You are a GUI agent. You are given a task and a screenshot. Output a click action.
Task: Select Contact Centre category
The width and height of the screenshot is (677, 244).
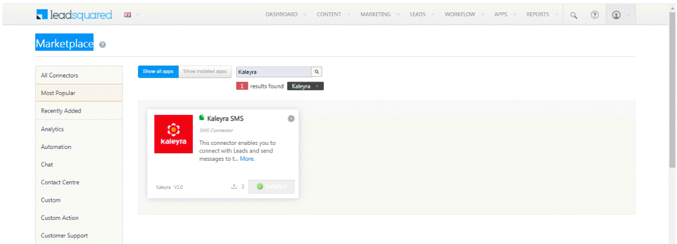pos(79,182)
